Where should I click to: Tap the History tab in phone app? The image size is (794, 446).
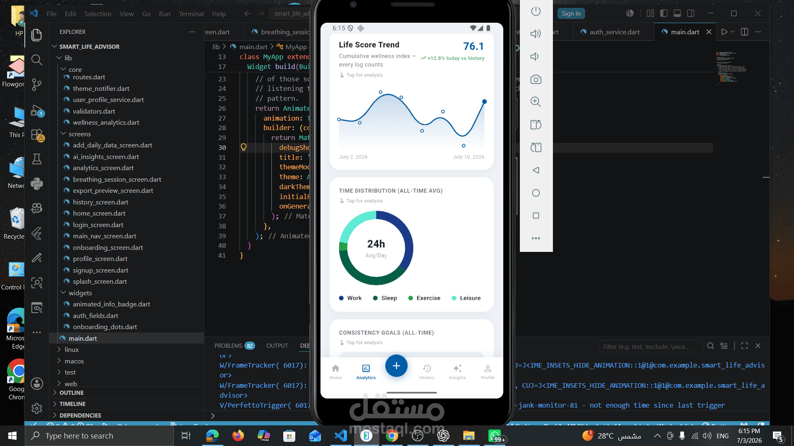(427, 372)
